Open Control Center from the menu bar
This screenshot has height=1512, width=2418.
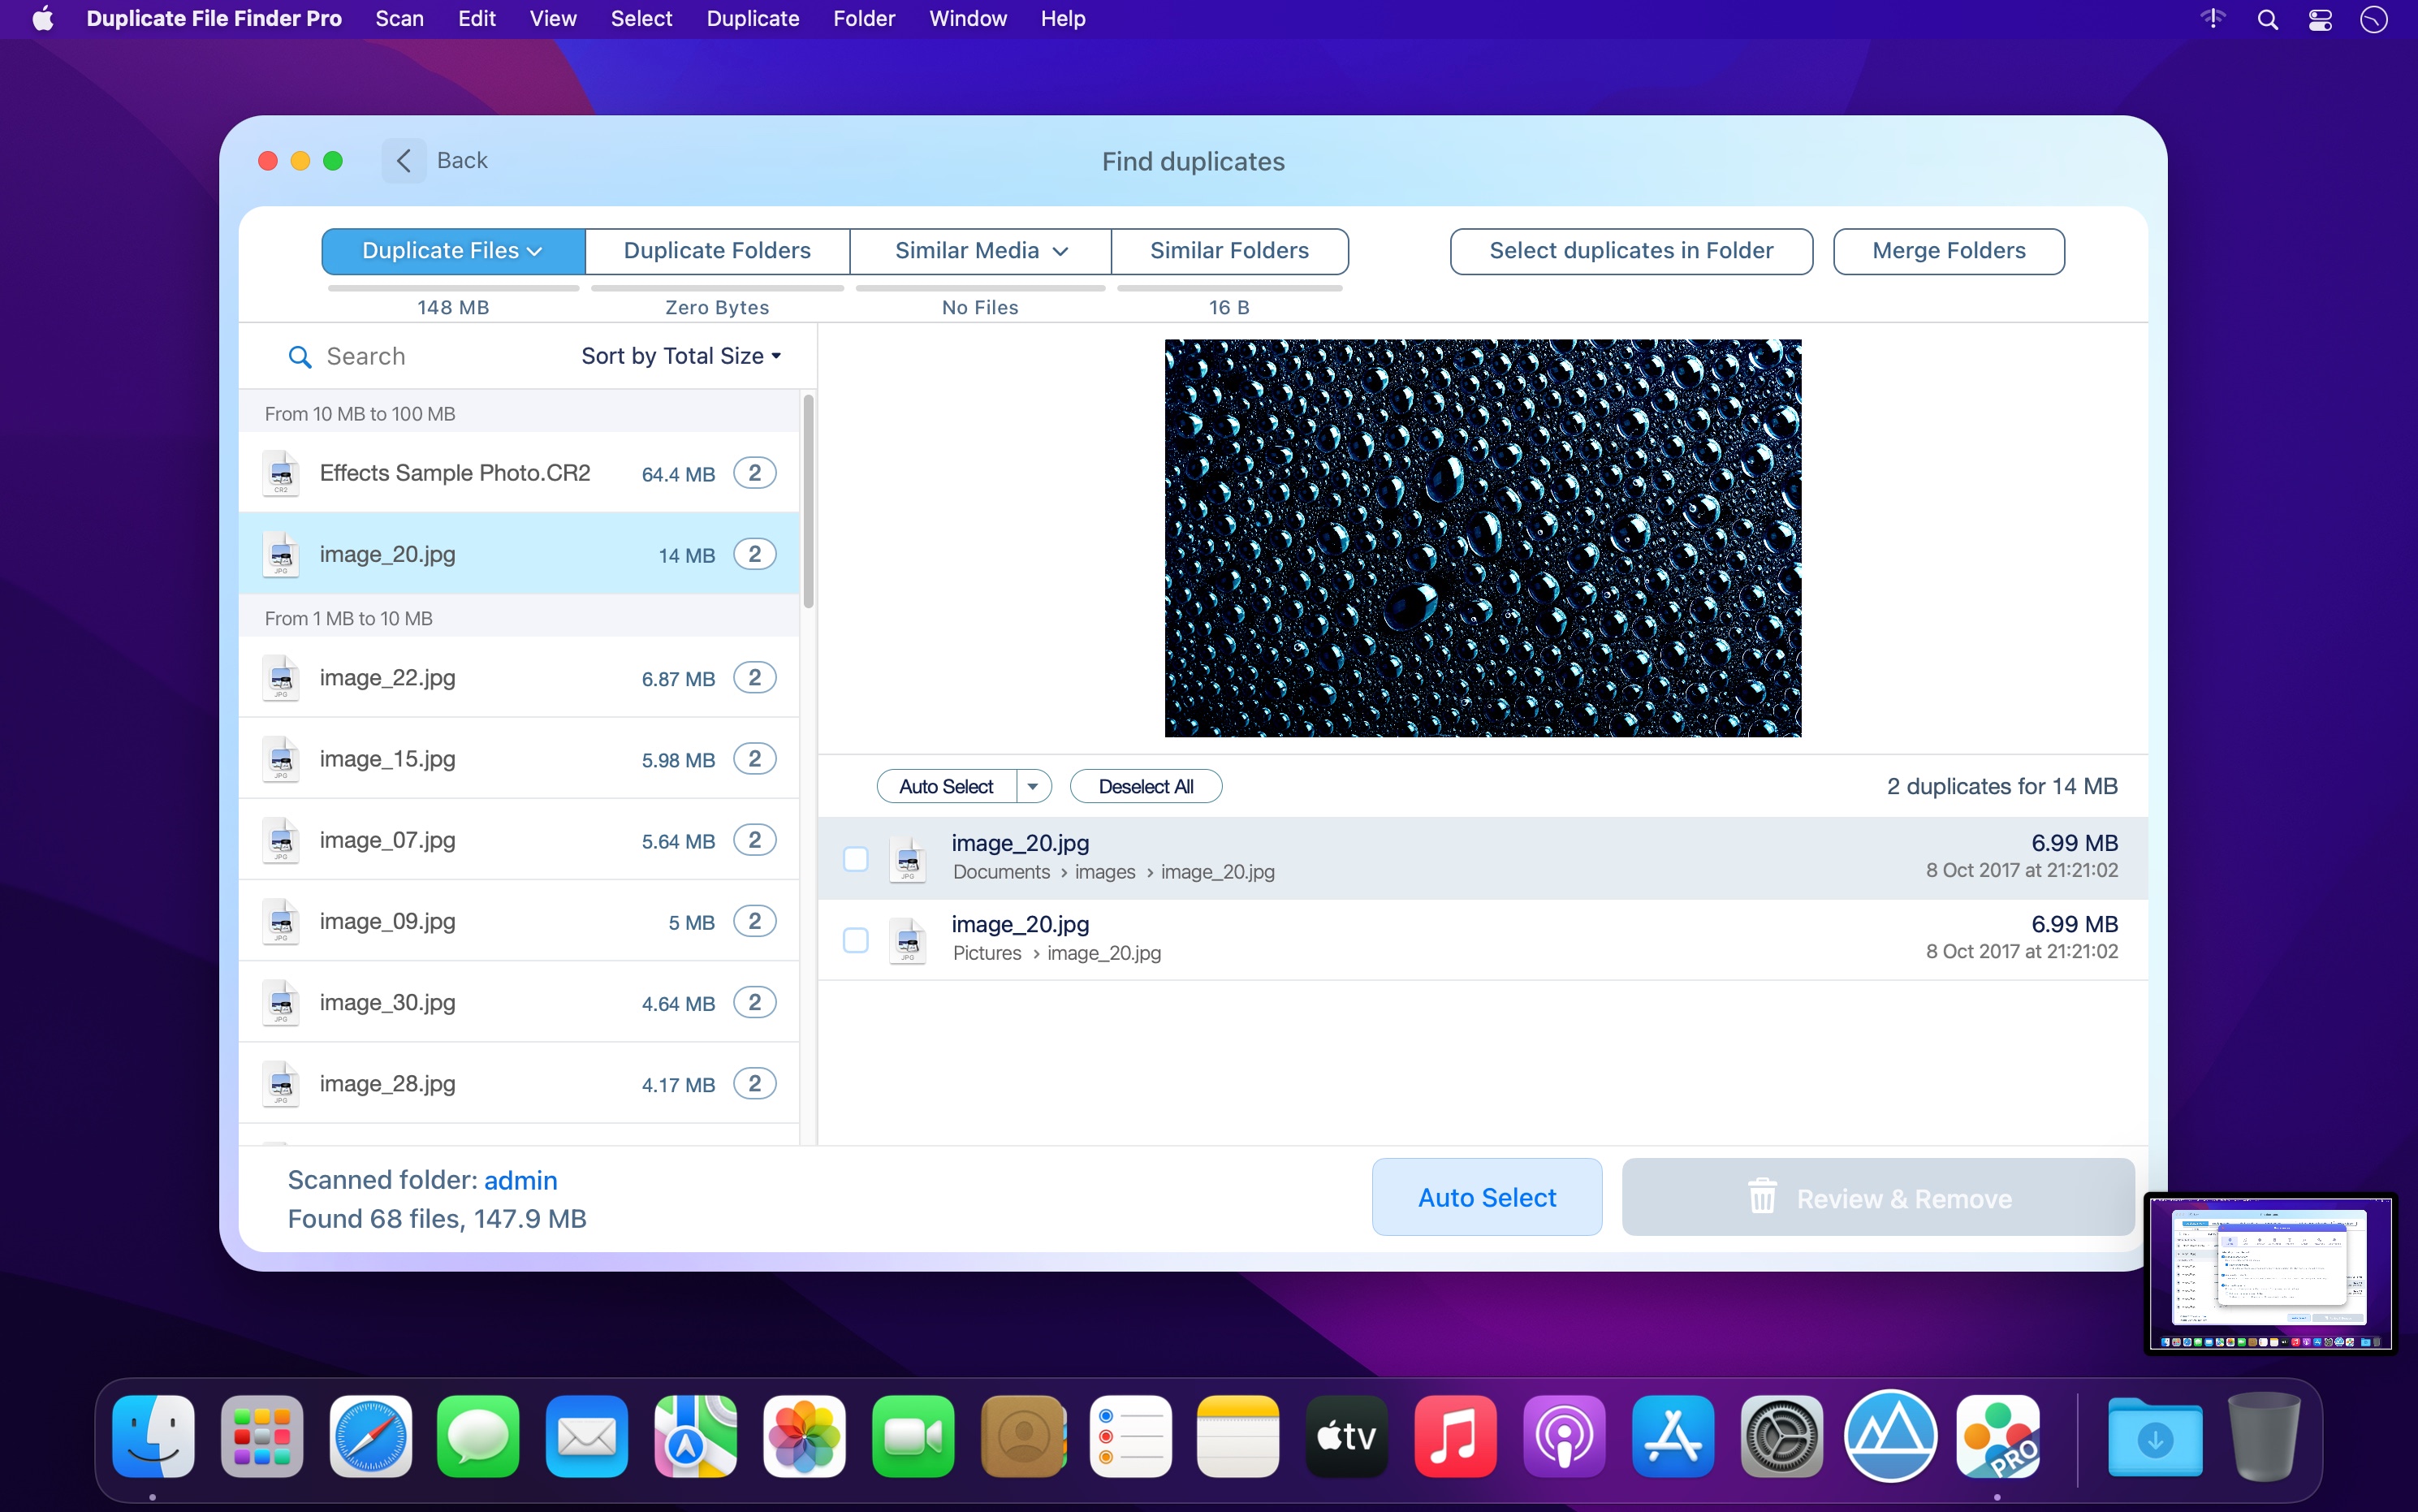click(2320, 19)
